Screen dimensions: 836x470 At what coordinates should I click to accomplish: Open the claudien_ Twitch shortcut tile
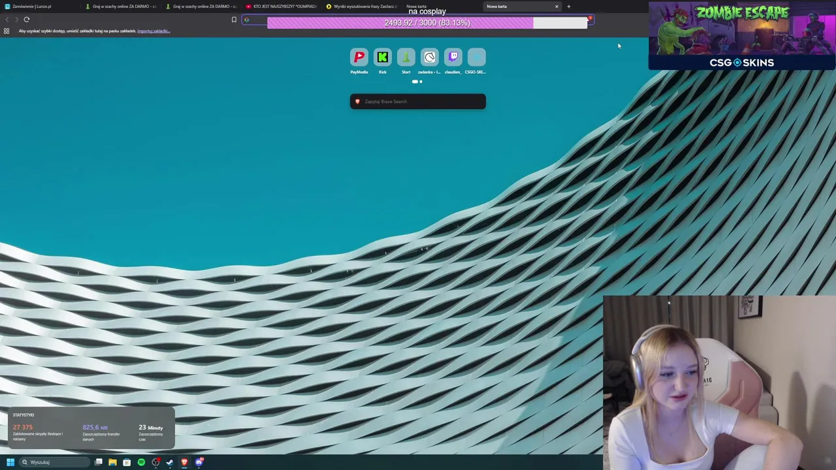click(x=453, y=57)
